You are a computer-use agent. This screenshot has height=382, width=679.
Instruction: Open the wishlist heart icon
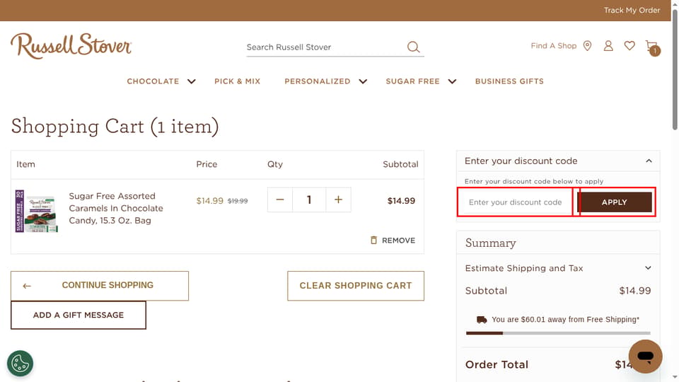click(x=629, y=45)
